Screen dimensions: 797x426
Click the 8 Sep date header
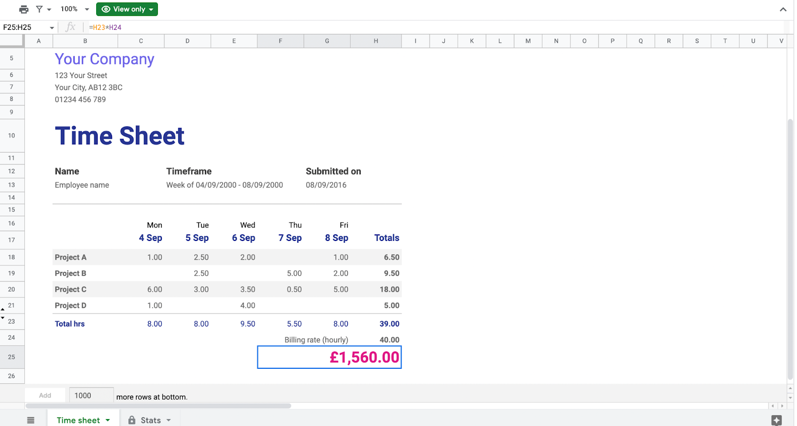337,238
